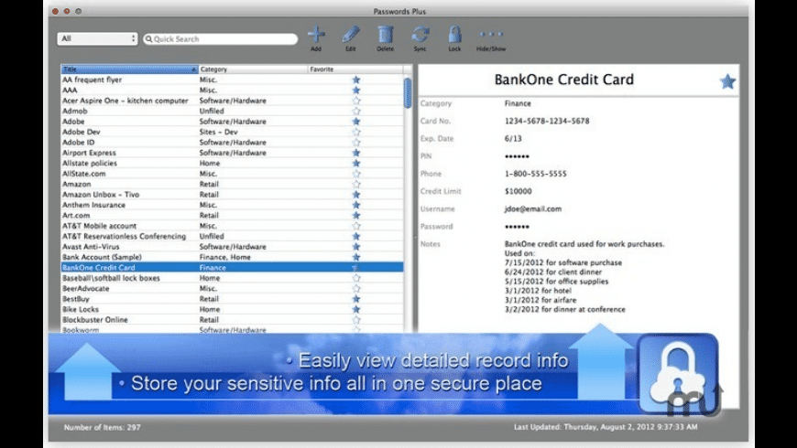
Task: Select the BeerAdvocate record title
Action: click(85, 289)
